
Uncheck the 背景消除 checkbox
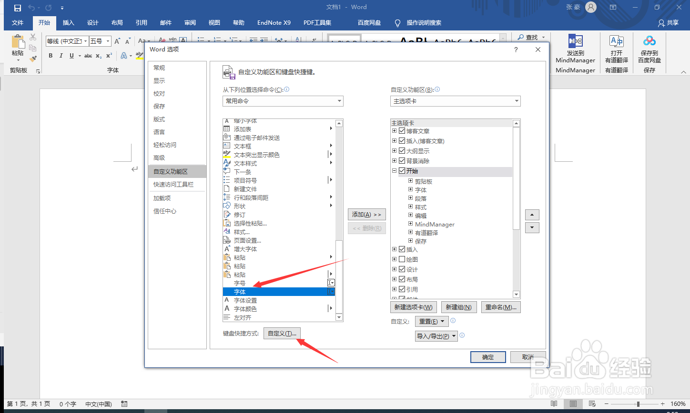[402, 161]
